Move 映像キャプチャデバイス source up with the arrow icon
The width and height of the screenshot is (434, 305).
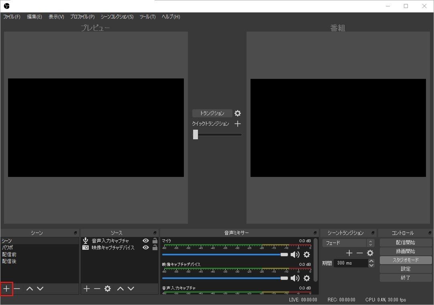pos(120,289)
